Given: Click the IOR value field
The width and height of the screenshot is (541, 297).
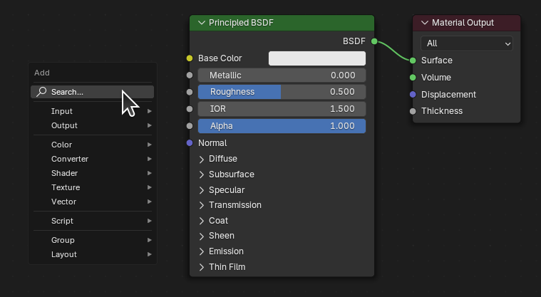Looking at the screenshot, I should pyautogui.click(x=282, y=109).
